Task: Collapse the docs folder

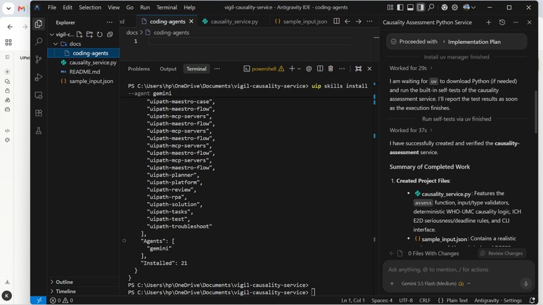Action: pyautogui.click(x=55, y=44)
